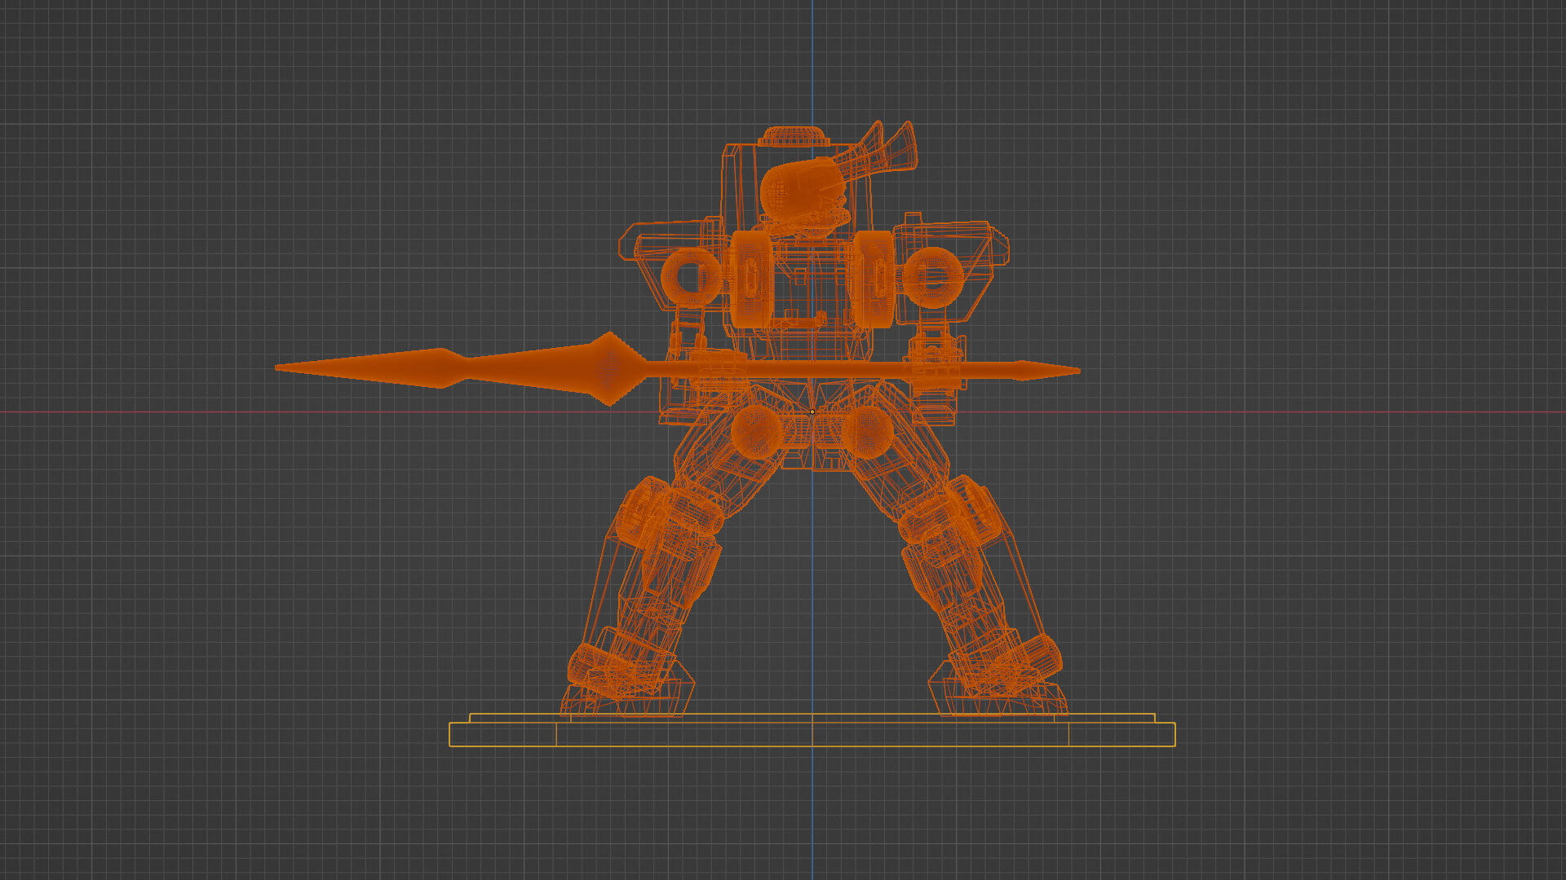Select the rounded head helmet mesh
This screenshot has height=880, width=1566.
[801, 189]
